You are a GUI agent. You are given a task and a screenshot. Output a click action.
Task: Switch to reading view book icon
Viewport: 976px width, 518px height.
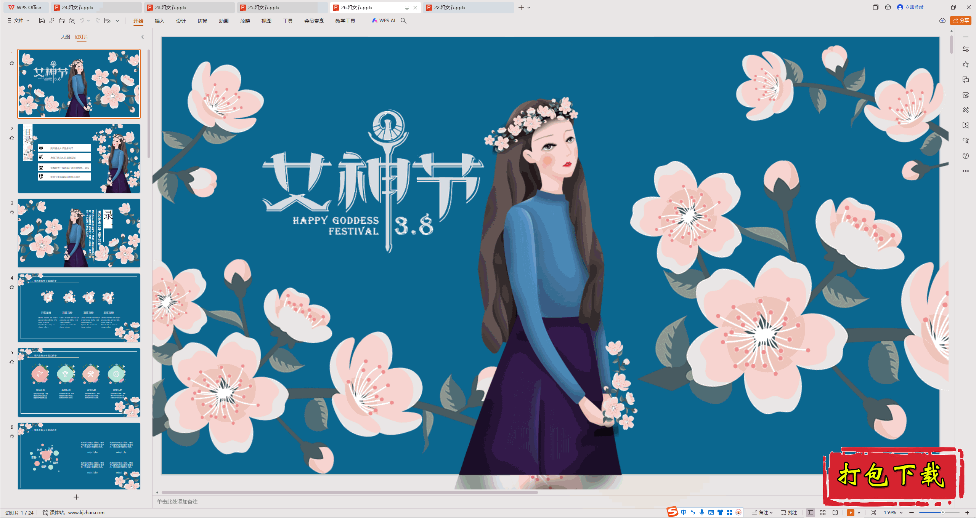click(835, 513)
